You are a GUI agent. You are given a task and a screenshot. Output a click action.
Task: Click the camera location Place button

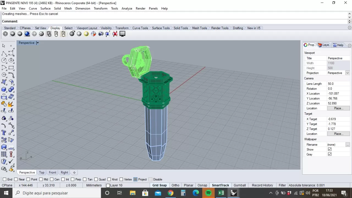click(338, 108)
